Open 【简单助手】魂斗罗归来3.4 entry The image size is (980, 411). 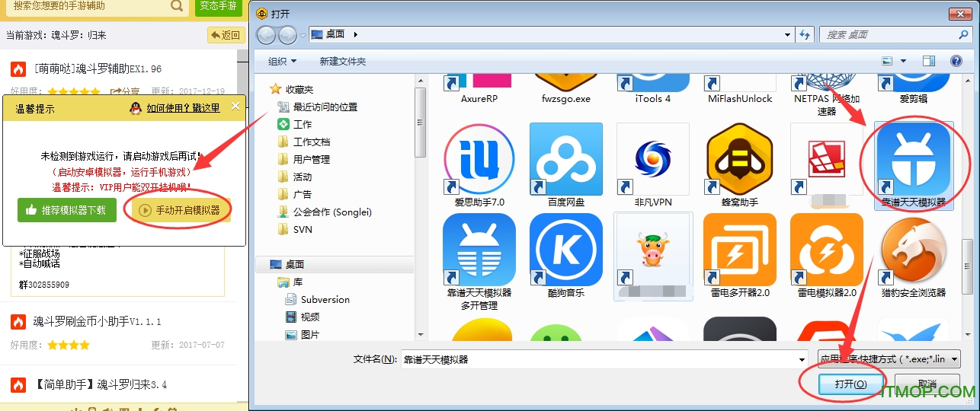tap(99, 385)
